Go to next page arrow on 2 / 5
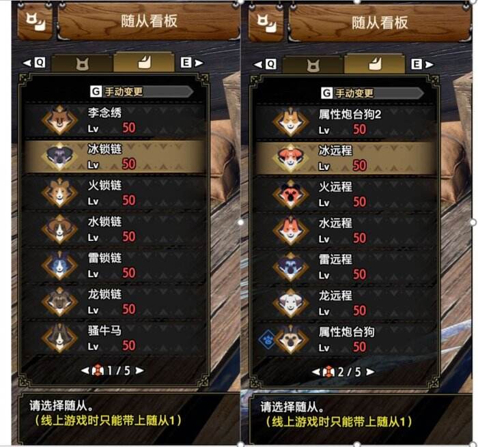Image resolution: width=478 pixels, height=447 pixels. tap(370, 372)
